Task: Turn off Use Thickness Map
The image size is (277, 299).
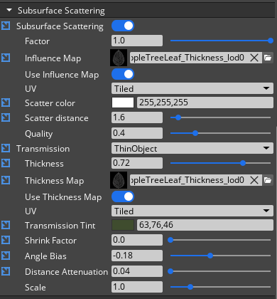Action: coord(123,196)
